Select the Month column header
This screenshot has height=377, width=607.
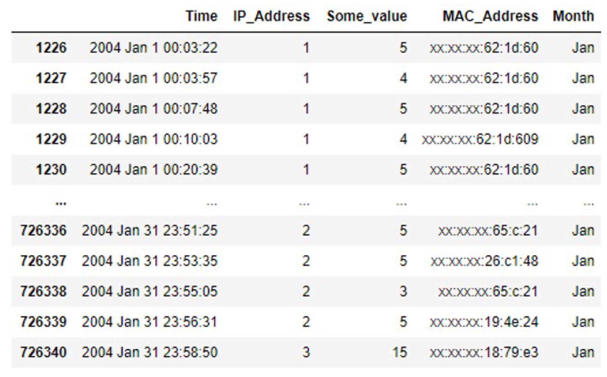573,16
